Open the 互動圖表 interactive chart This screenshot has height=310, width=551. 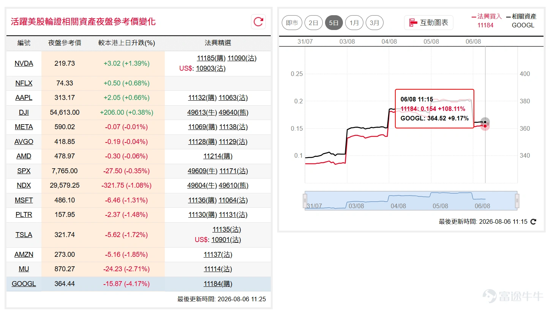[x=429, y=23]
